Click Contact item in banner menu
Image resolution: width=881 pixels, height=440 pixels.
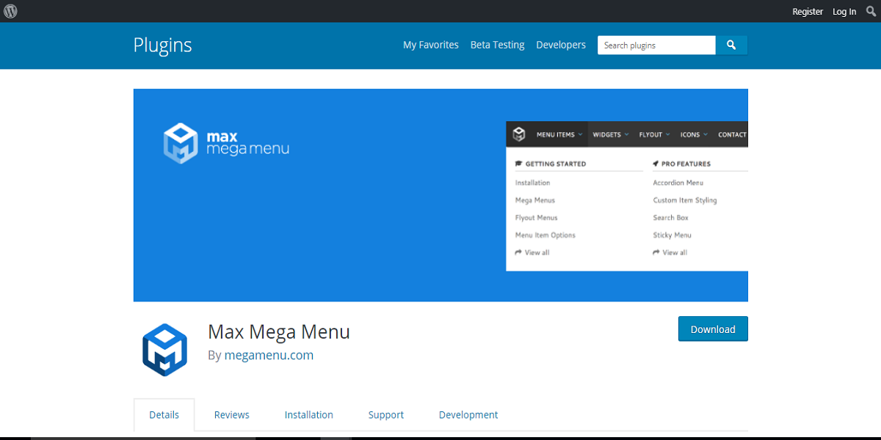(732, 134)
